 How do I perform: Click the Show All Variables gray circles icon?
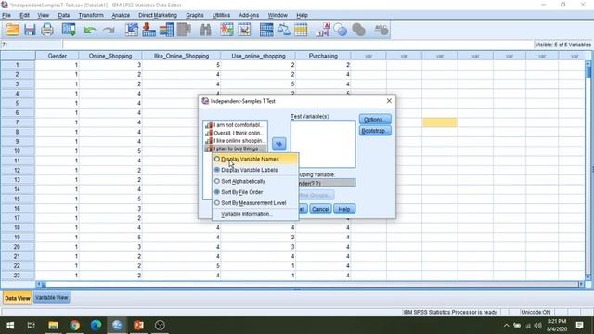click(x=359, y=30)
